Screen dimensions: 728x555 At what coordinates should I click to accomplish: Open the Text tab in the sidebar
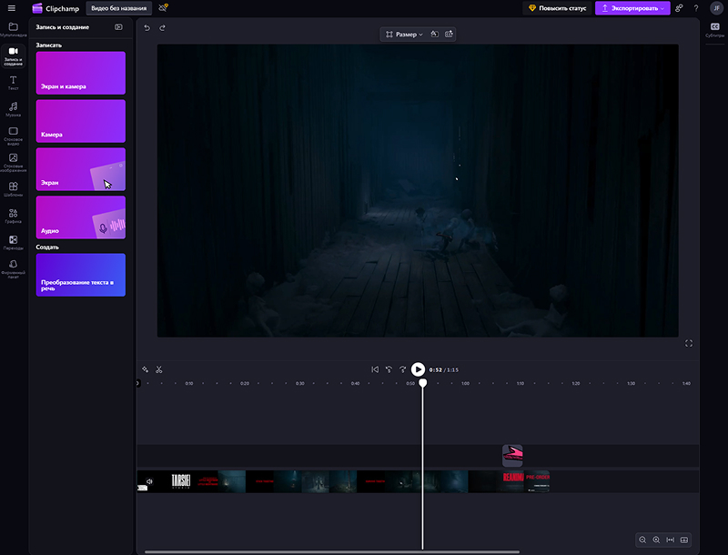[13, 83]
